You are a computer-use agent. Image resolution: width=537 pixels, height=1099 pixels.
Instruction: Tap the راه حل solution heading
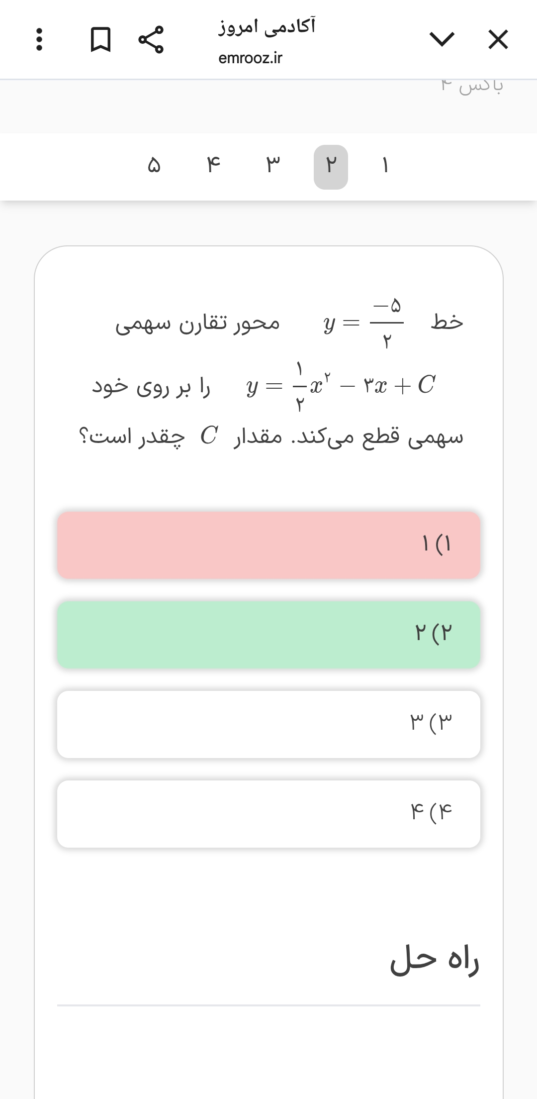[434, 961]
